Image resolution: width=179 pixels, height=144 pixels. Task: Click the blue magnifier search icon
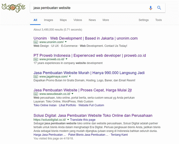159,8
